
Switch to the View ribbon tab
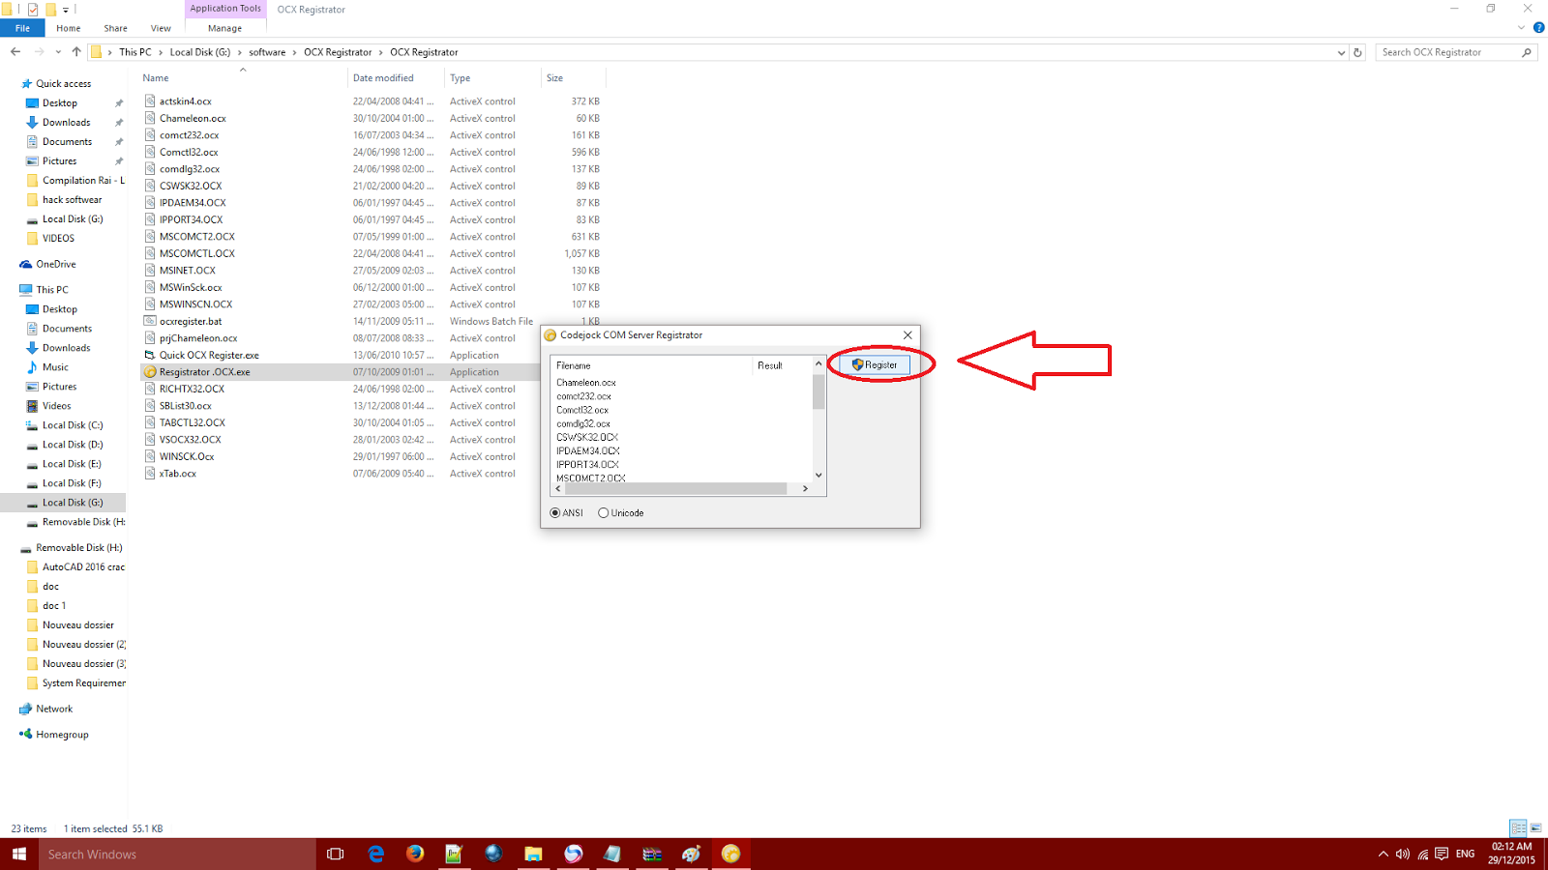tap(162, 28)
